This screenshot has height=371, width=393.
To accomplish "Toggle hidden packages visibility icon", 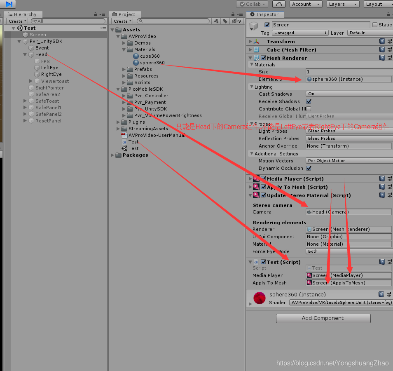I will coord(236,21).
